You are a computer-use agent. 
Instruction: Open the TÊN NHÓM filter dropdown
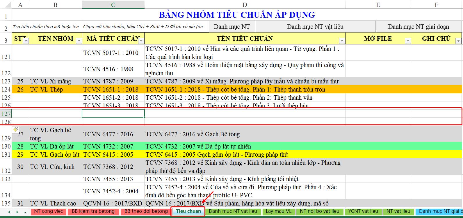coord(79,41)
